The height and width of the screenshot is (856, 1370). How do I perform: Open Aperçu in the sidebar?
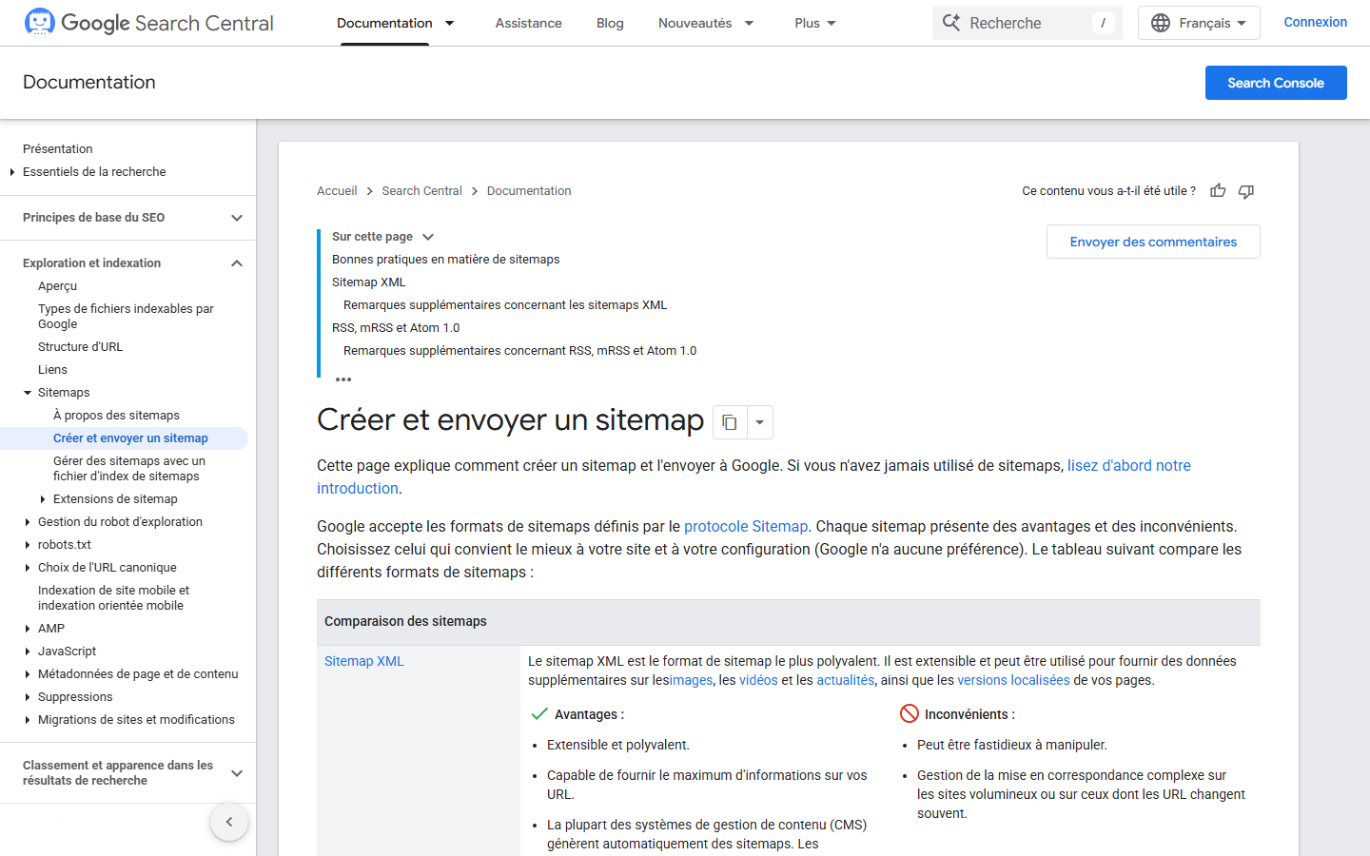(57, 286)
